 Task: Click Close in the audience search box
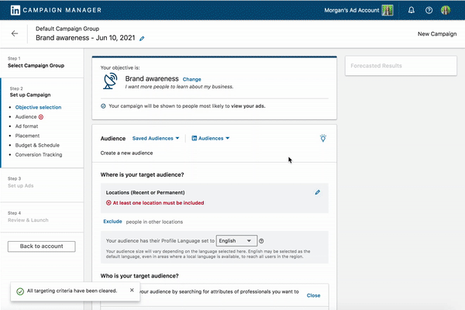point(313,295)
